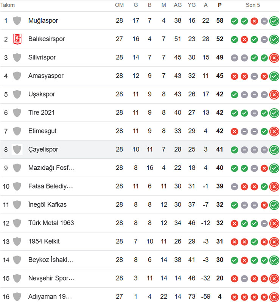The height and width of the screenshot is (302, 280).
Task: Click Balıkesirspor's red club logo
Action: coord(17,39)
